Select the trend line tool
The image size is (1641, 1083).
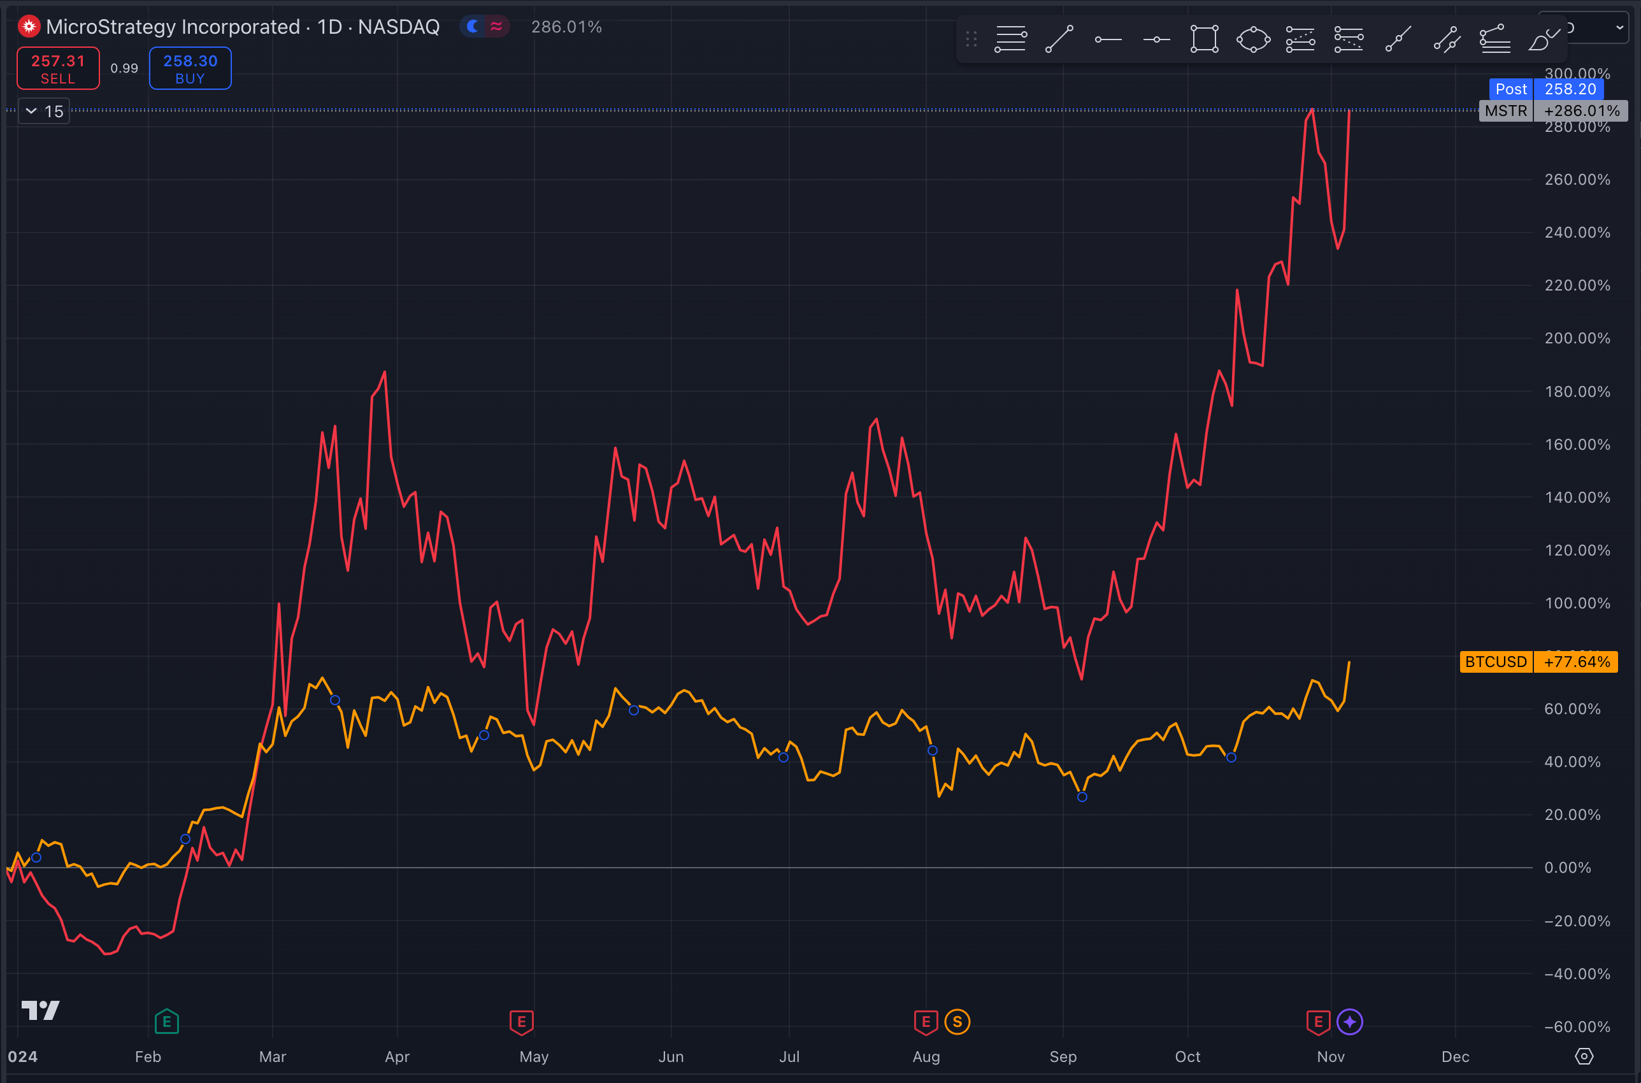tap(1059, 39)
